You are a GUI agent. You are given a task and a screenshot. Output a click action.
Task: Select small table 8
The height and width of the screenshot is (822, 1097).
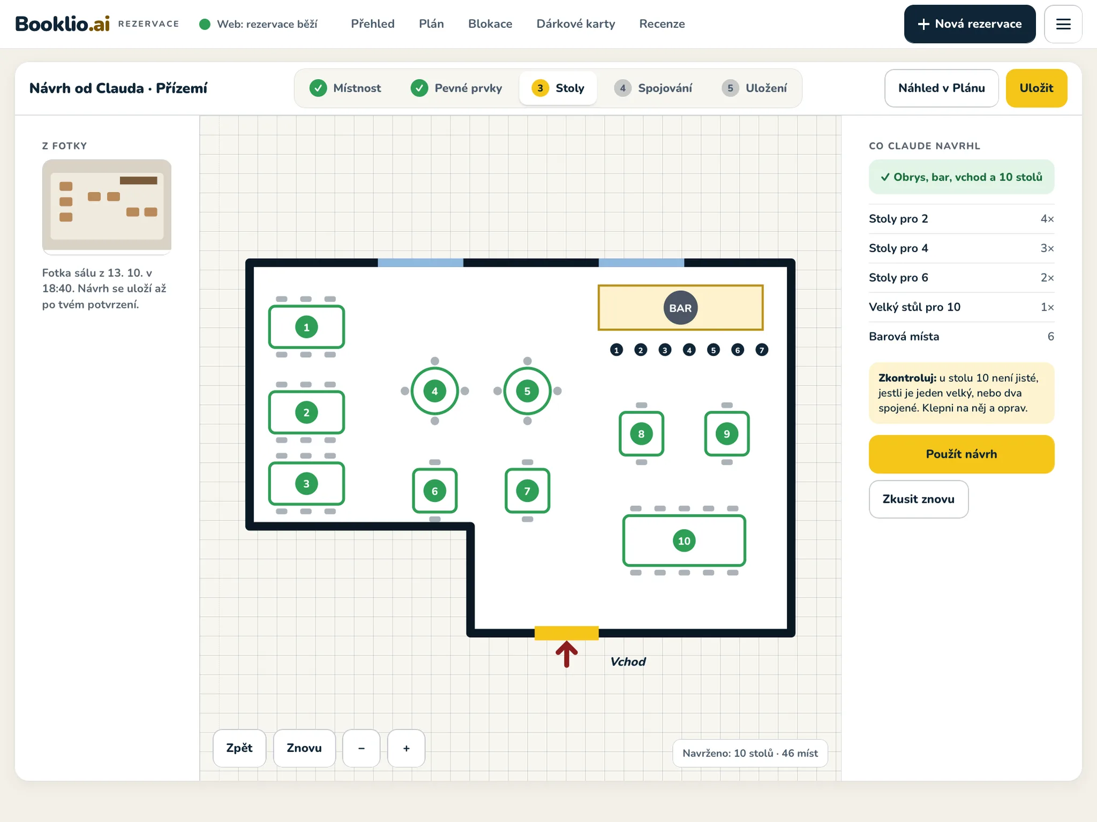pos(642,434)
